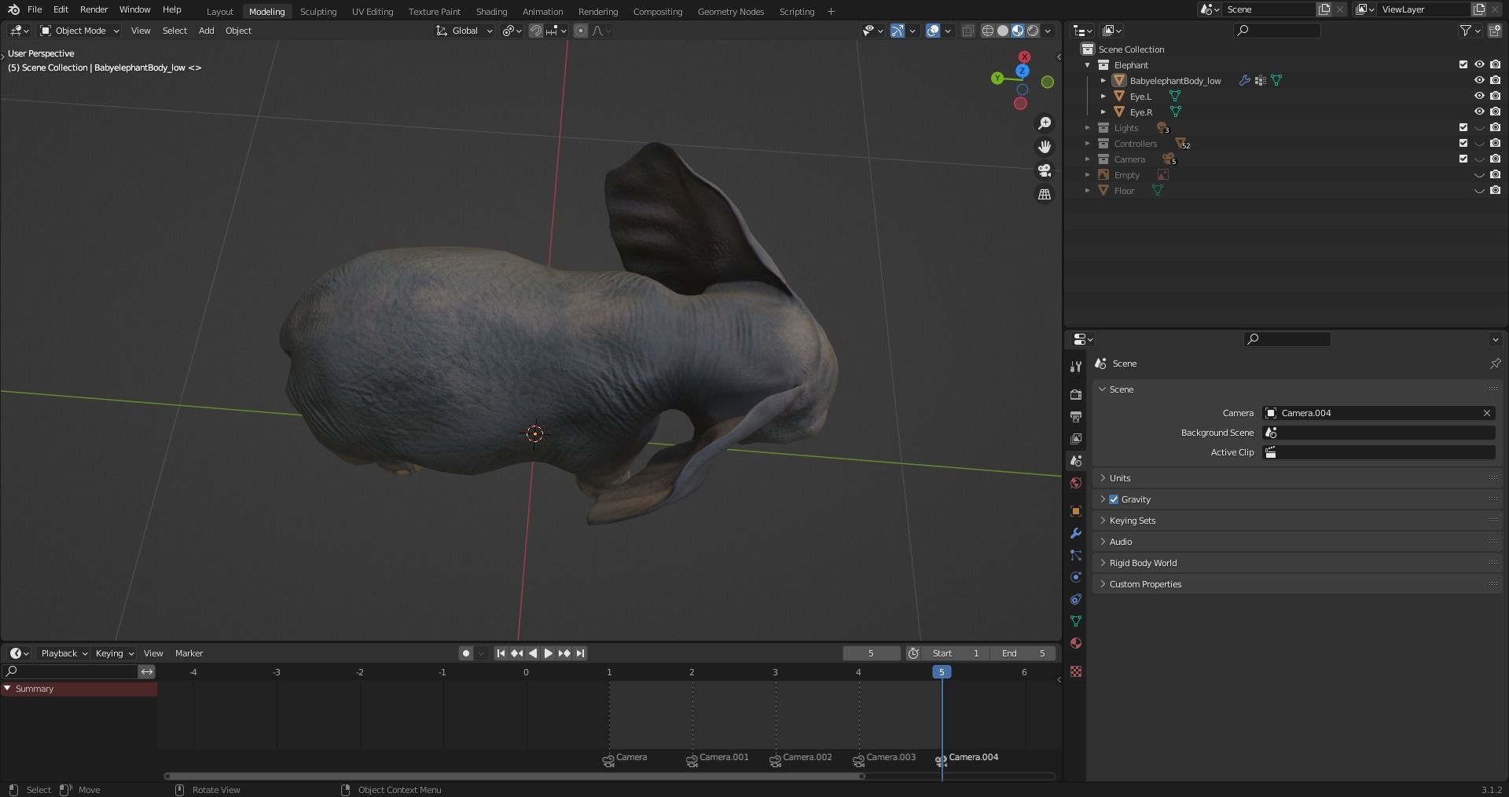Click the current frame field
Screen dimensions: 1509x797
click(x=871, y=653)
